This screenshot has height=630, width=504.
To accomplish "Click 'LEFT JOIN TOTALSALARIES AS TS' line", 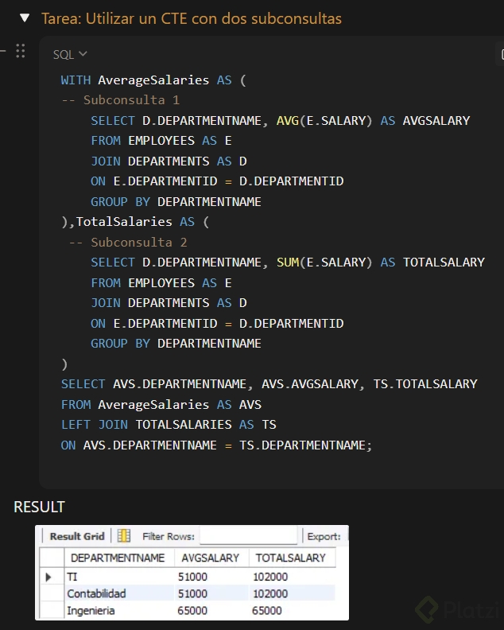I will 169,425.
